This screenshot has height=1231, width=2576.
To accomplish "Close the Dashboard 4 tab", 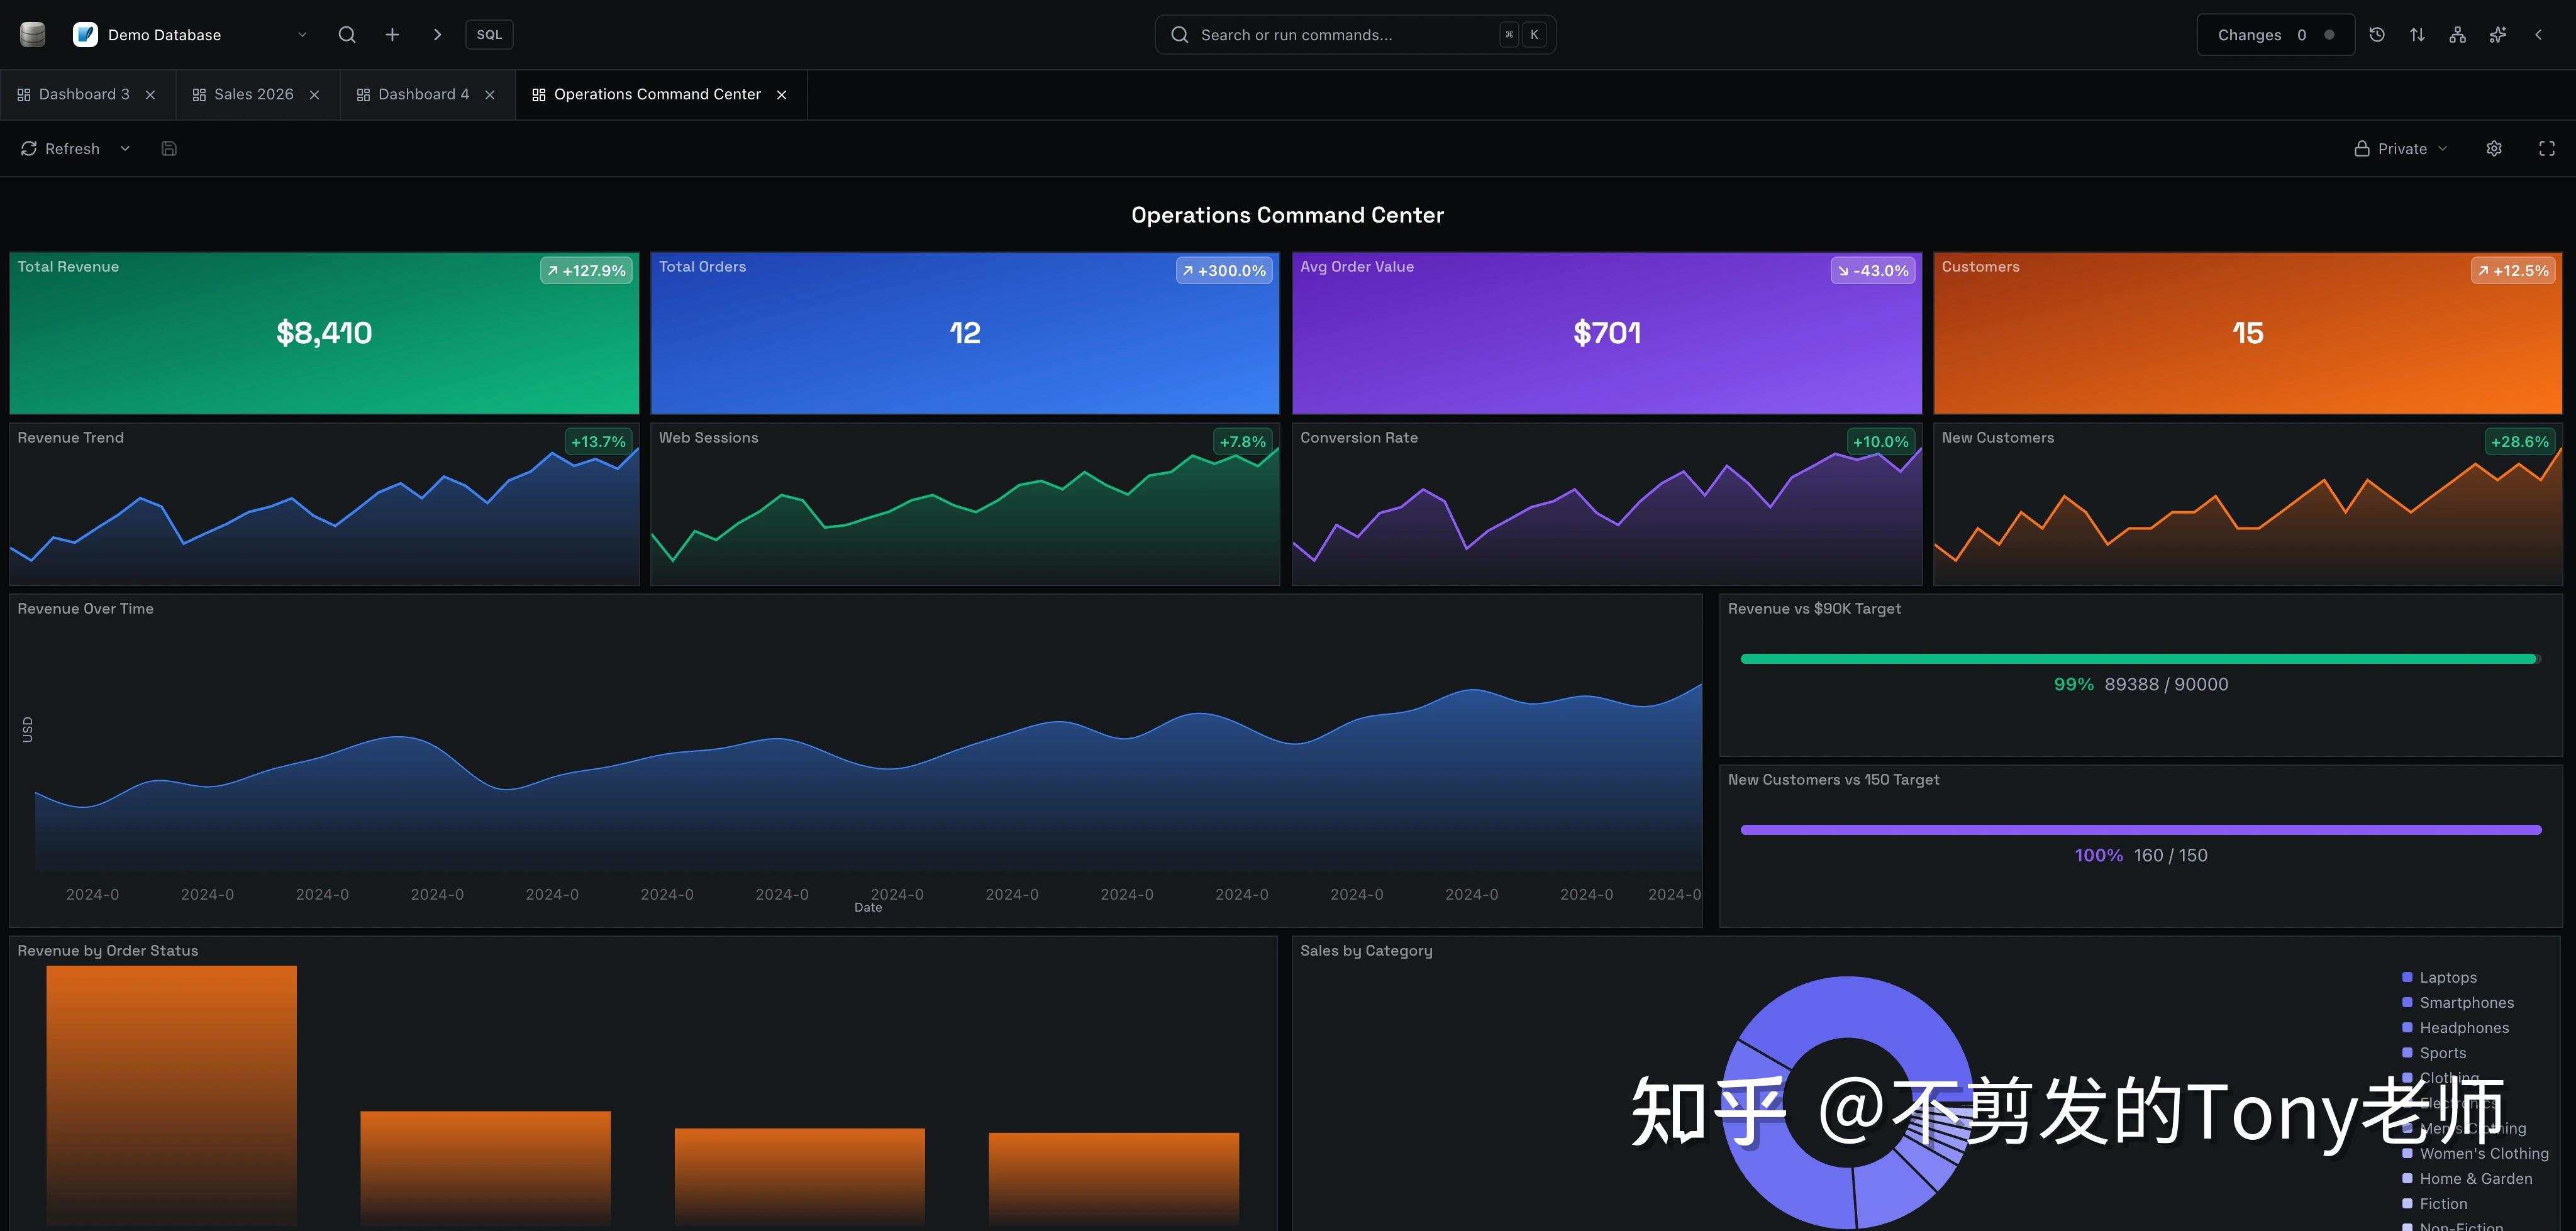I will [490, 95].
